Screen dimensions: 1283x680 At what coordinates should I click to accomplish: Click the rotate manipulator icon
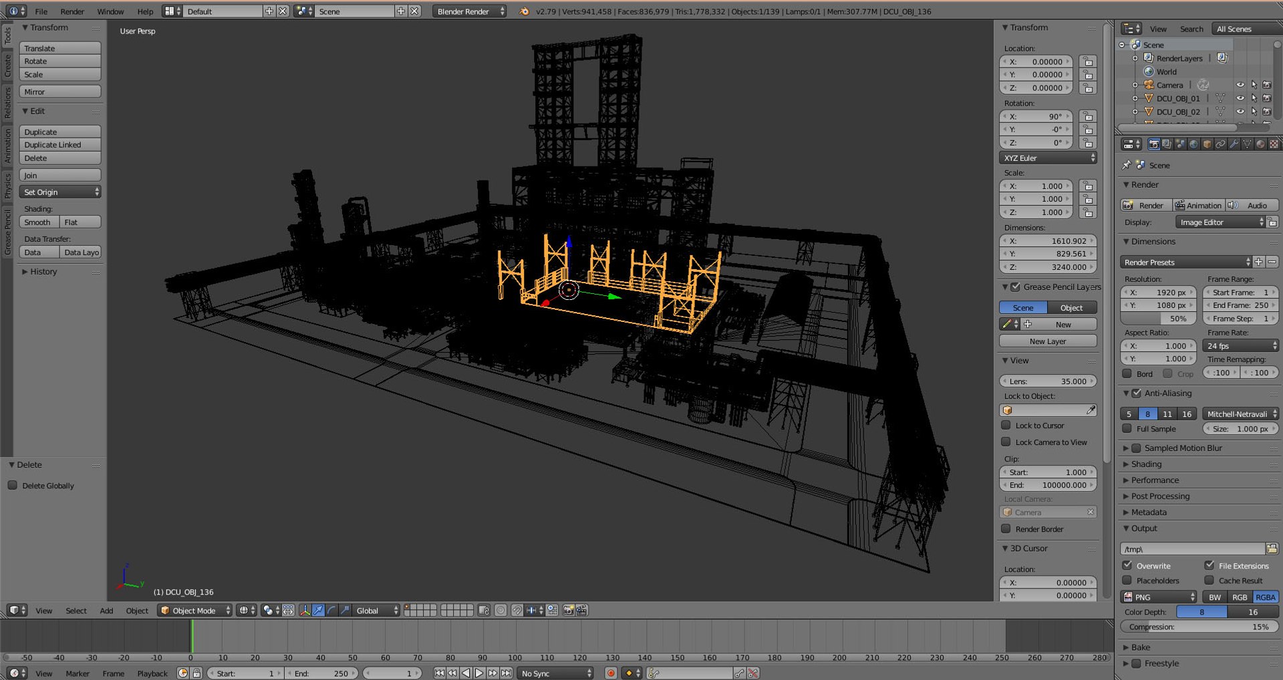point(331,610)
